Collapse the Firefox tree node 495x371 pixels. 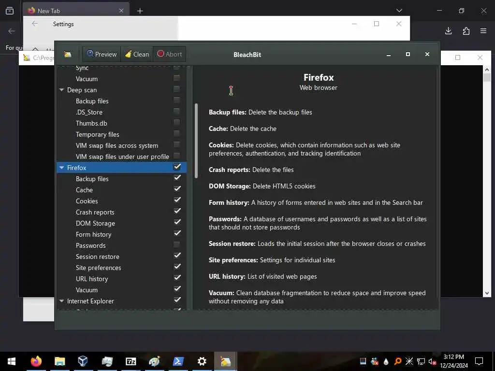pyautogui.click(x=62, y=168)
